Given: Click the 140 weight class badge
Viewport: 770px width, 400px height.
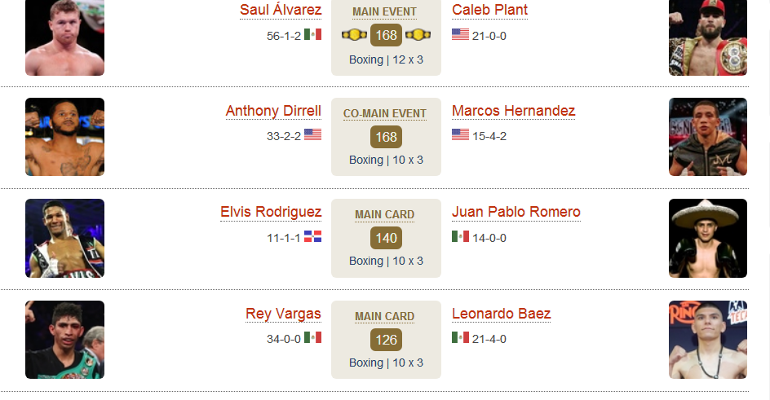Looking at the screenshot, I should click(386, 238).
